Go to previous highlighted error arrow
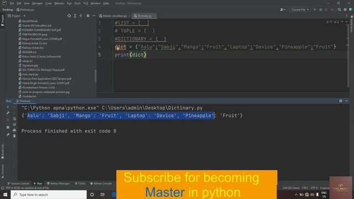 click(342, 22)
